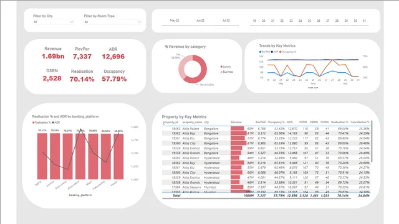Sort table by DURN column header
399x224 pixels.
[325, 123]
